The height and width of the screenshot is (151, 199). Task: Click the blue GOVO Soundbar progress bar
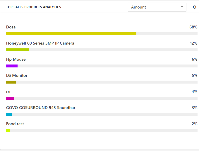9,114
